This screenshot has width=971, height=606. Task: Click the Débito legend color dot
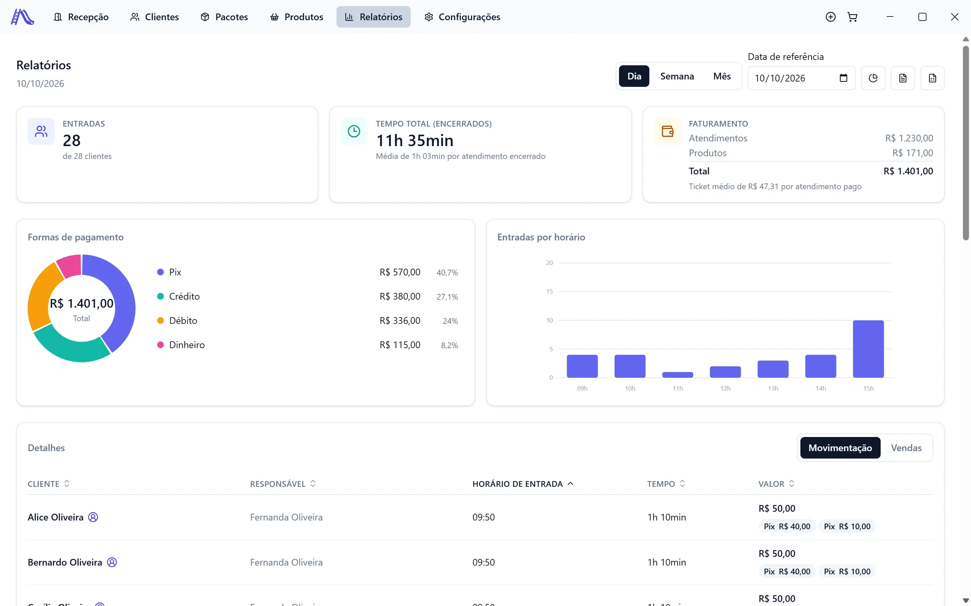pos(160,321)
